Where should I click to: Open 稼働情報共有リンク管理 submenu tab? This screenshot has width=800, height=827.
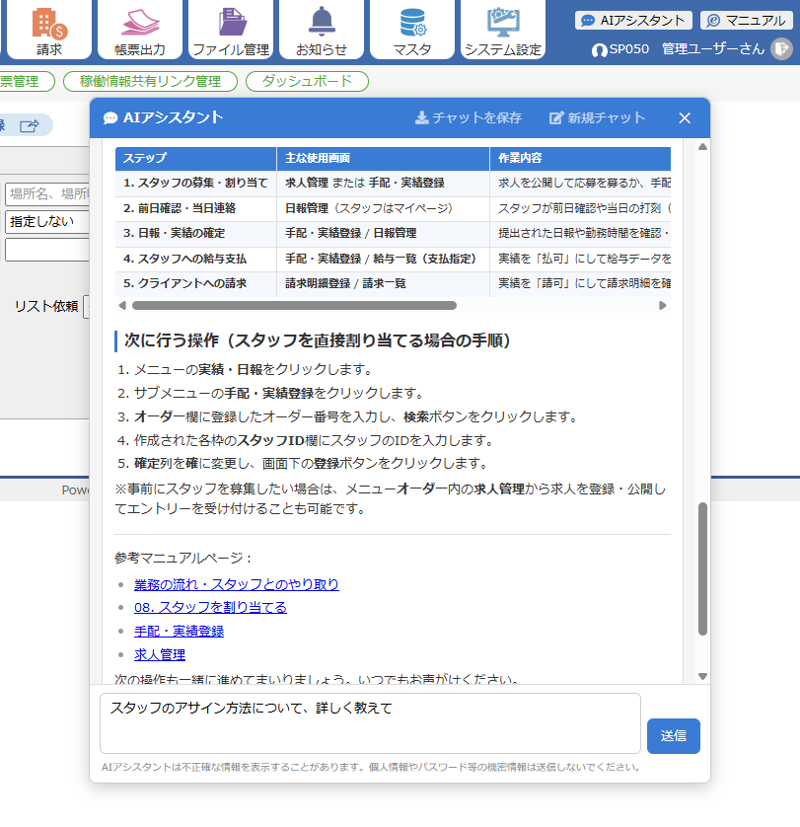pos(150,81)
